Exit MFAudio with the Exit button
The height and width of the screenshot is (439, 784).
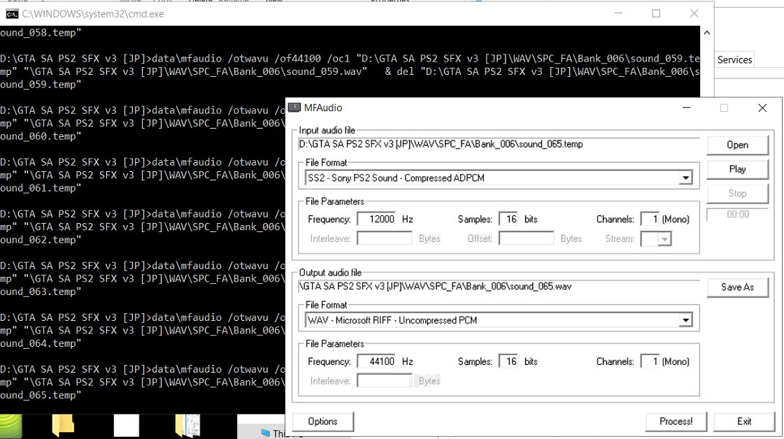coord(744,422)
